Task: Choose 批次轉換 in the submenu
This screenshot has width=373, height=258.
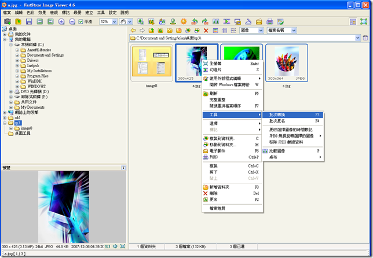Action: 293,115
